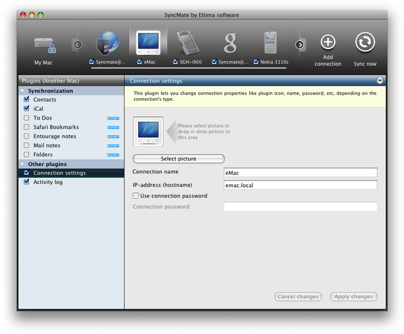404x334 pixels.
Task: Select the Connection settings row
Action: [71, 173]
